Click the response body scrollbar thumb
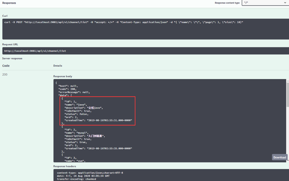Screen dimensions: 289x181 click(x=288, y=95)
